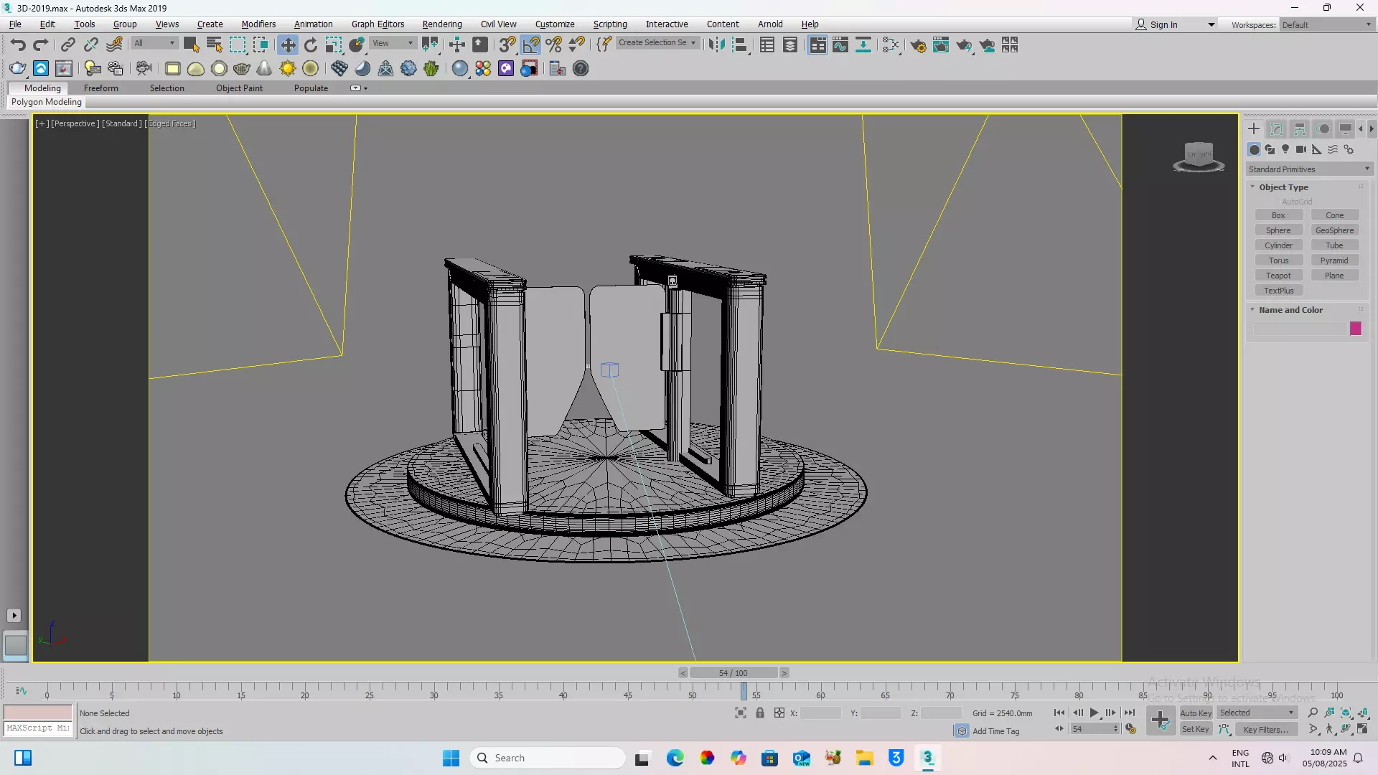Image resolution: width=1378 pixels, height=775 pixels.
Task: Click Render Production teapot icon
Action: (x=964, y=45)
